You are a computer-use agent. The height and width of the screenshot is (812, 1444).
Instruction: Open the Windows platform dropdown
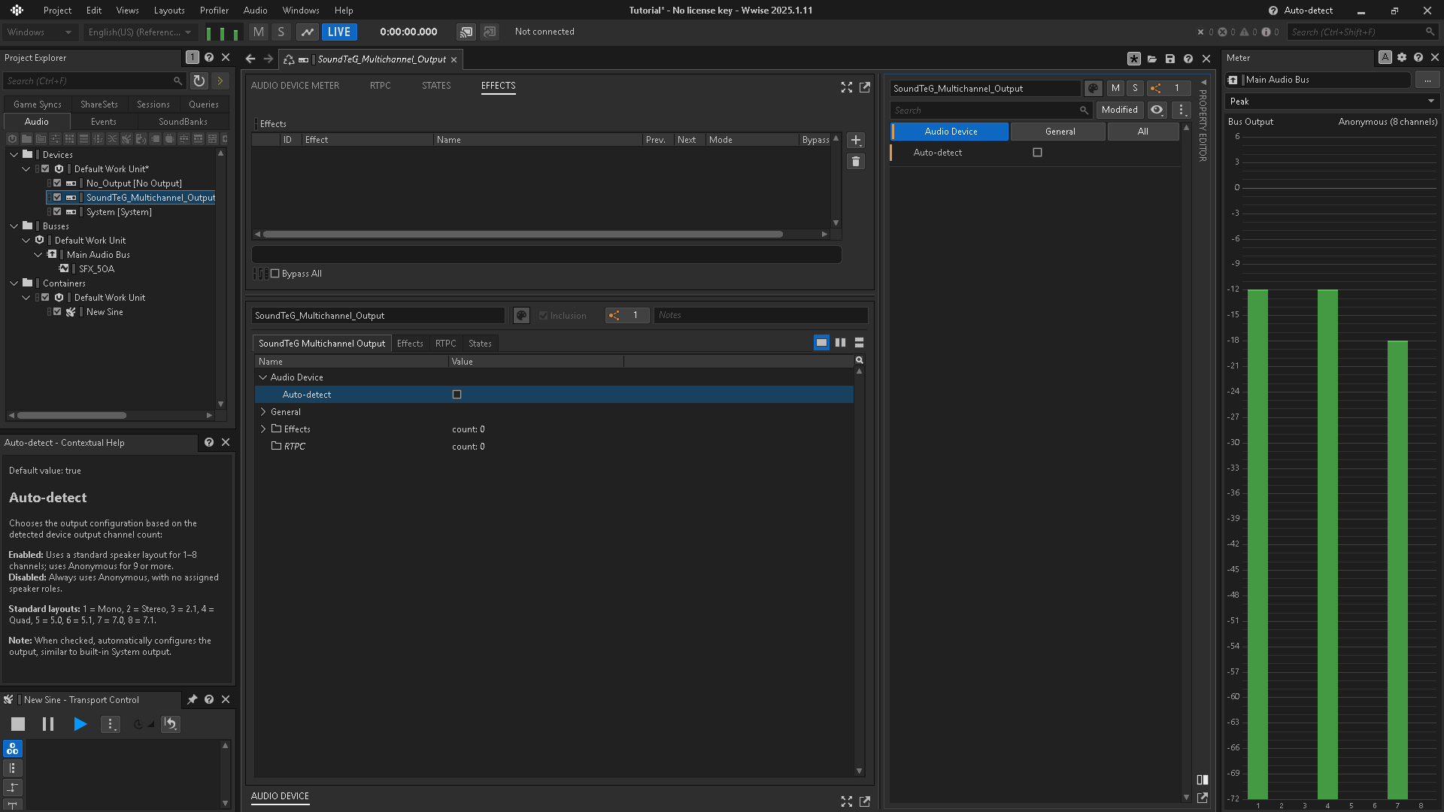[39, 32]
